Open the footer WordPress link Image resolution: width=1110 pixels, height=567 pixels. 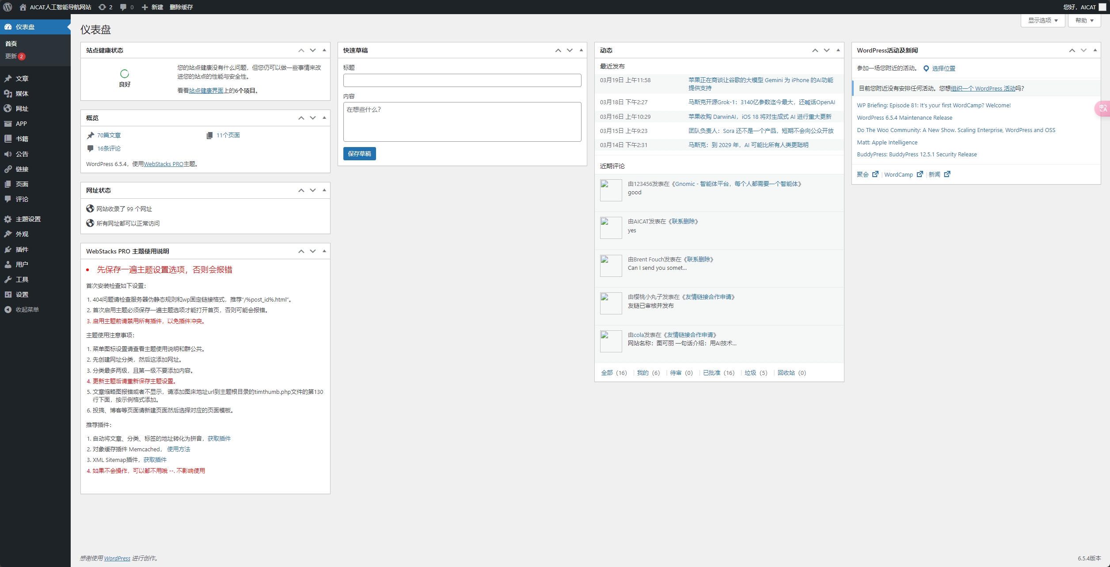coord(117,558)
